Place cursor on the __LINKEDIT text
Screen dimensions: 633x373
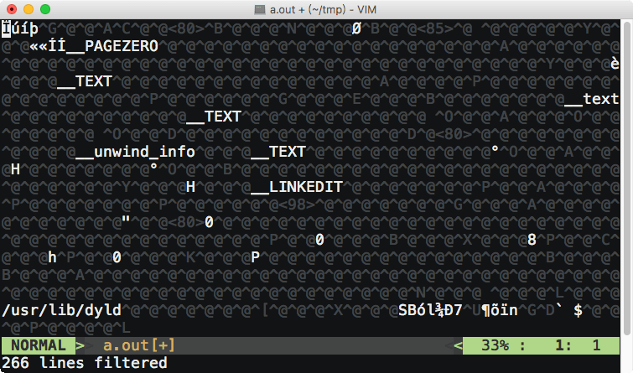(296, 187)
